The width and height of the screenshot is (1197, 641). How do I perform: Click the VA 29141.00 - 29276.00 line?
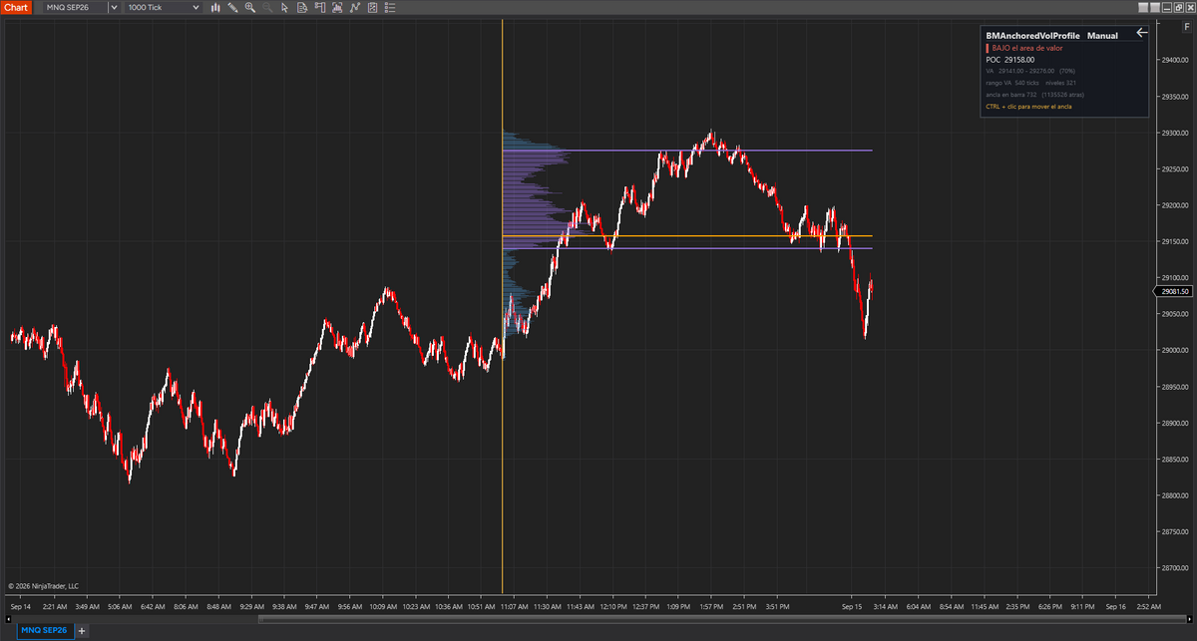[x=1030, y=71]
